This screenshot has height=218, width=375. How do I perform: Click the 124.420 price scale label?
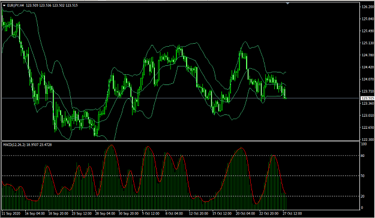pyautogui.click(x=368, y=67)
